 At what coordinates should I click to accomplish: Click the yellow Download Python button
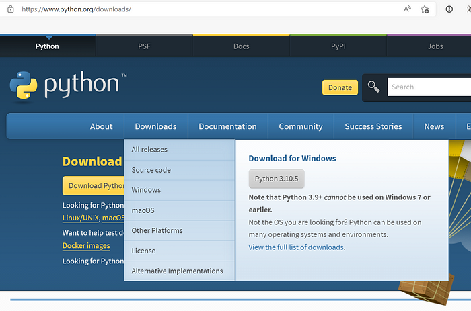point(94,185)
